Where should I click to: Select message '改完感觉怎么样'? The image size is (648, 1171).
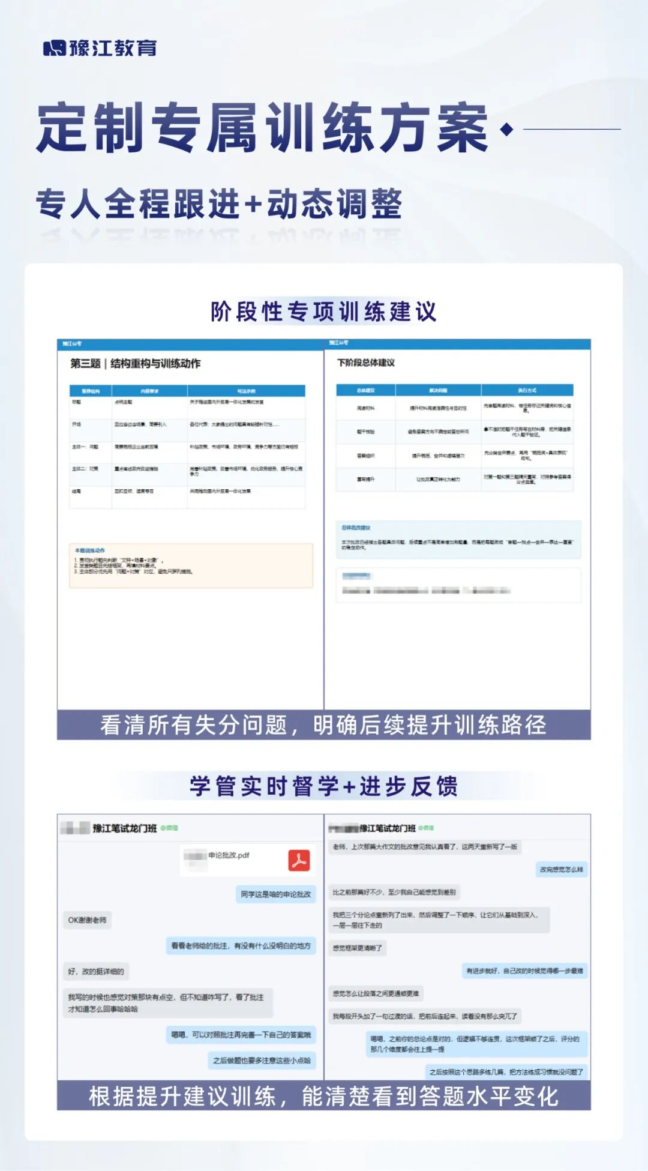coord(561,869)
